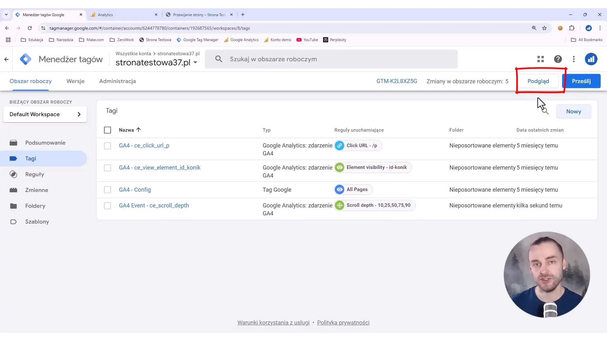Click the Tagi sidebar tag icon

13,159
